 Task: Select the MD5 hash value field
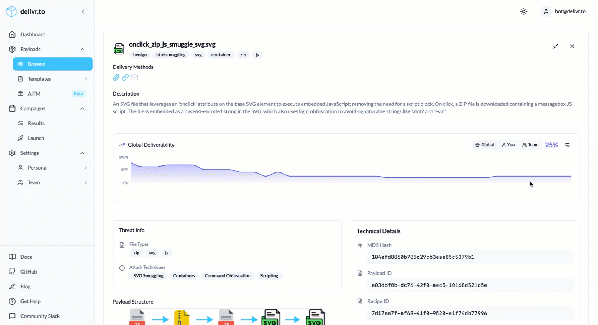470,257
